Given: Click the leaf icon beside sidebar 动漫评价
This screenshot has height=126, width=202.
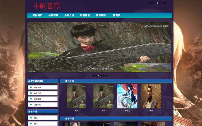Looking at the screenshot, I should 31,105.
